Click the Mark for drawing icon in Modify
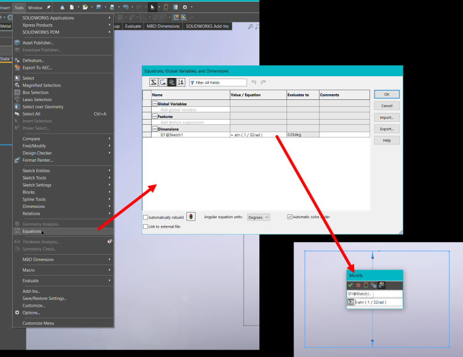 [x=381, y=285]
